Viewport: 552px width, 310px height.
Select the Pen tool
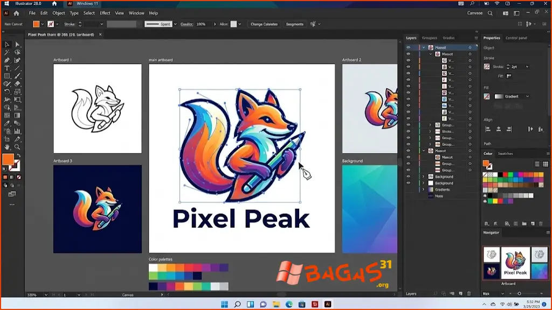pyautogui.click(x=6, y=60)
